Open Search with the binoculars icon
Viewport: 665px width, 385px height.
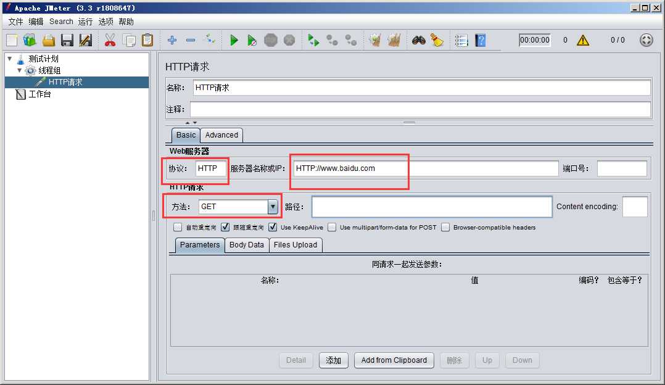419,40
